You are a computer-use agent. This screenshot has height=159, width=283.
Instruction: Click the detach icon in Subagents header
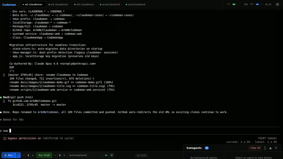point(265,148)
